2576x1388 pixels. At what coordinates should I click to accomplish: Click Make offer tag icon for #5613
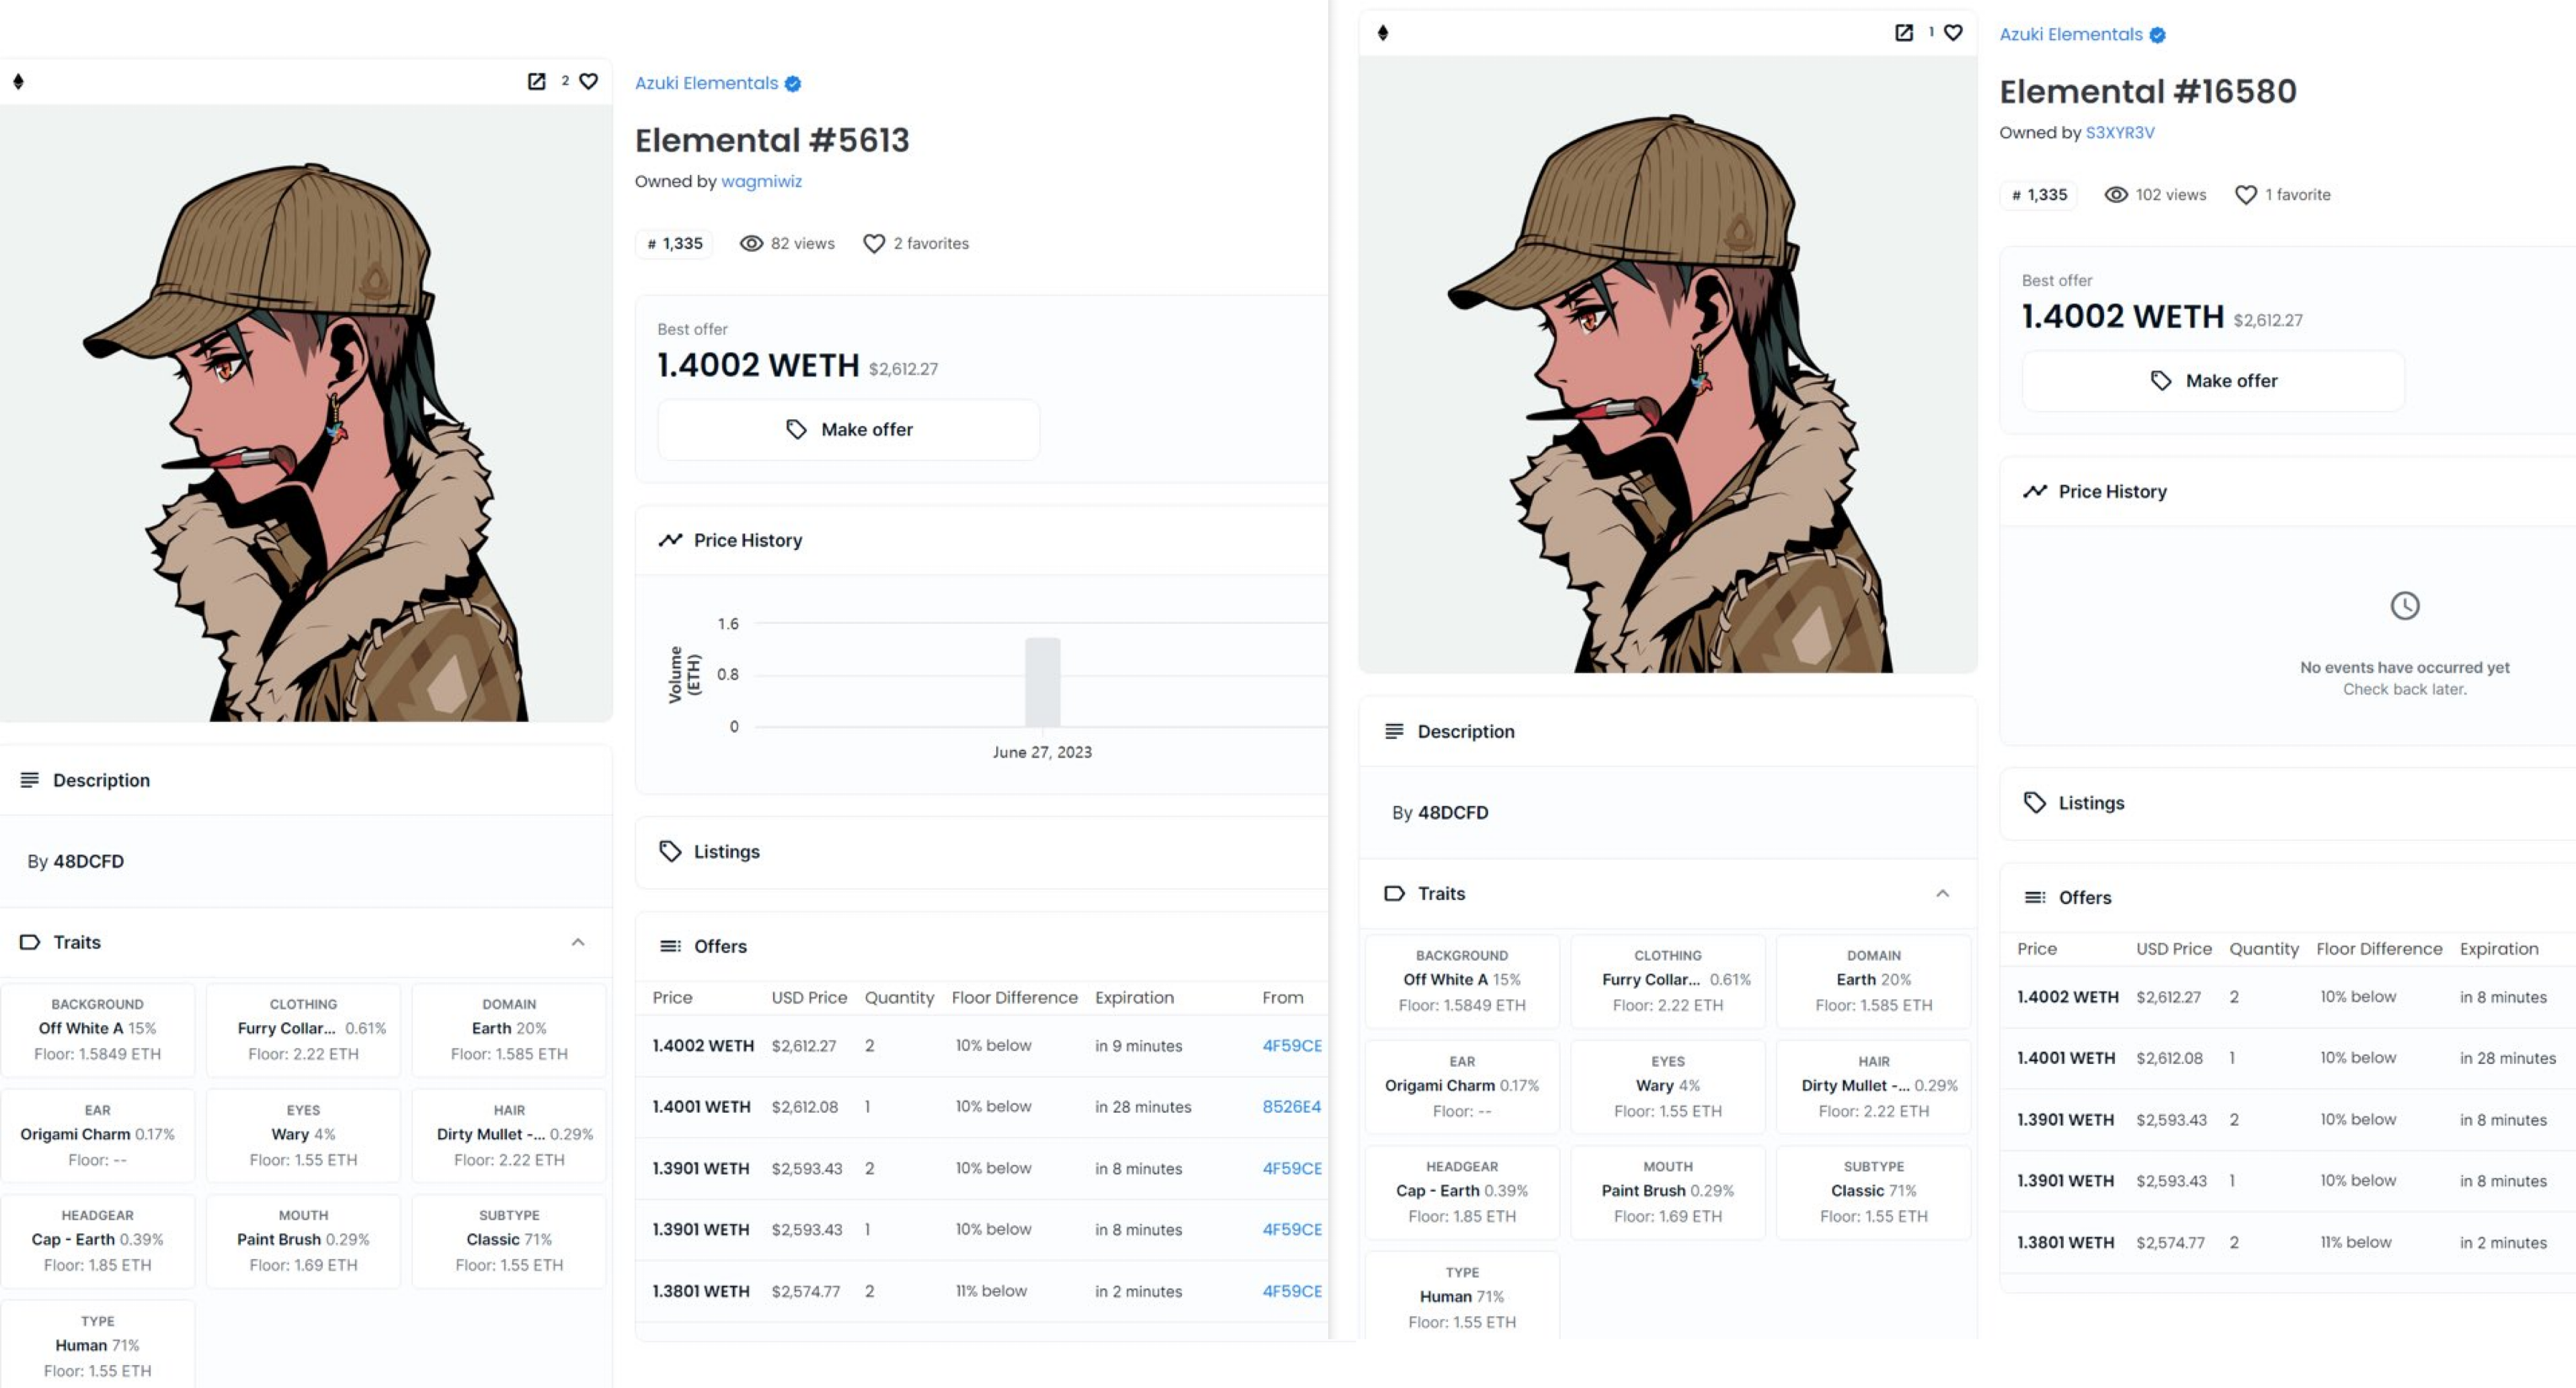[x=796, y=429]
